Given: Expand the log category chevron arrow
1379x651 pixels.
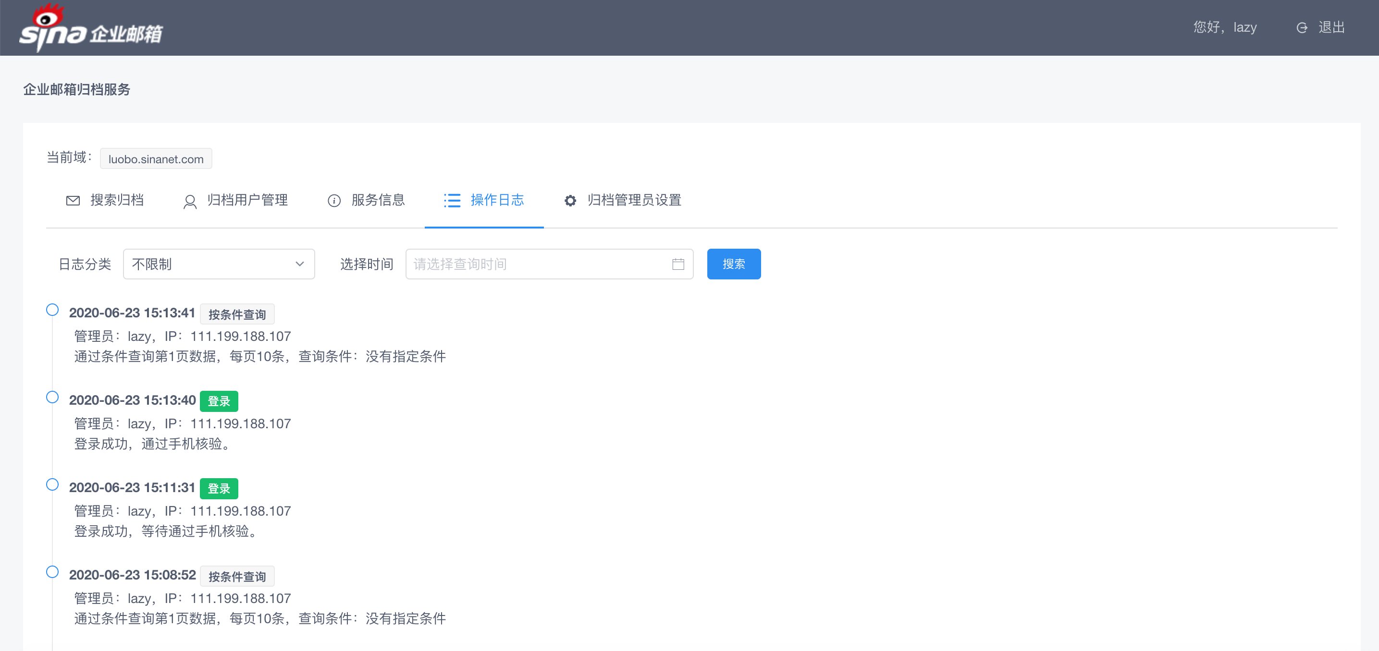Looking at the screenshot, I should click(300, 264).
